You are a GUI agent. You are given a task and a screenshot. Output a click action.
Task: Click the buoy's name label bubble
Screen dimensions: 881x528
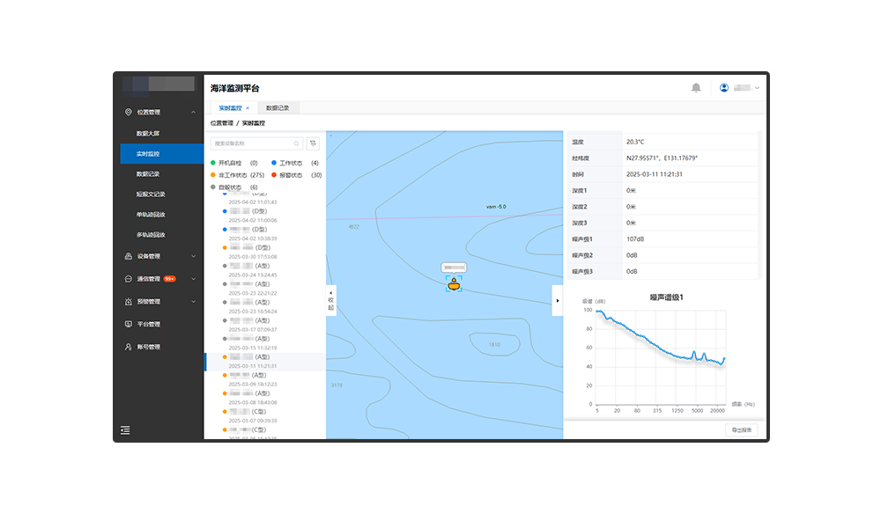click(454, 268)
